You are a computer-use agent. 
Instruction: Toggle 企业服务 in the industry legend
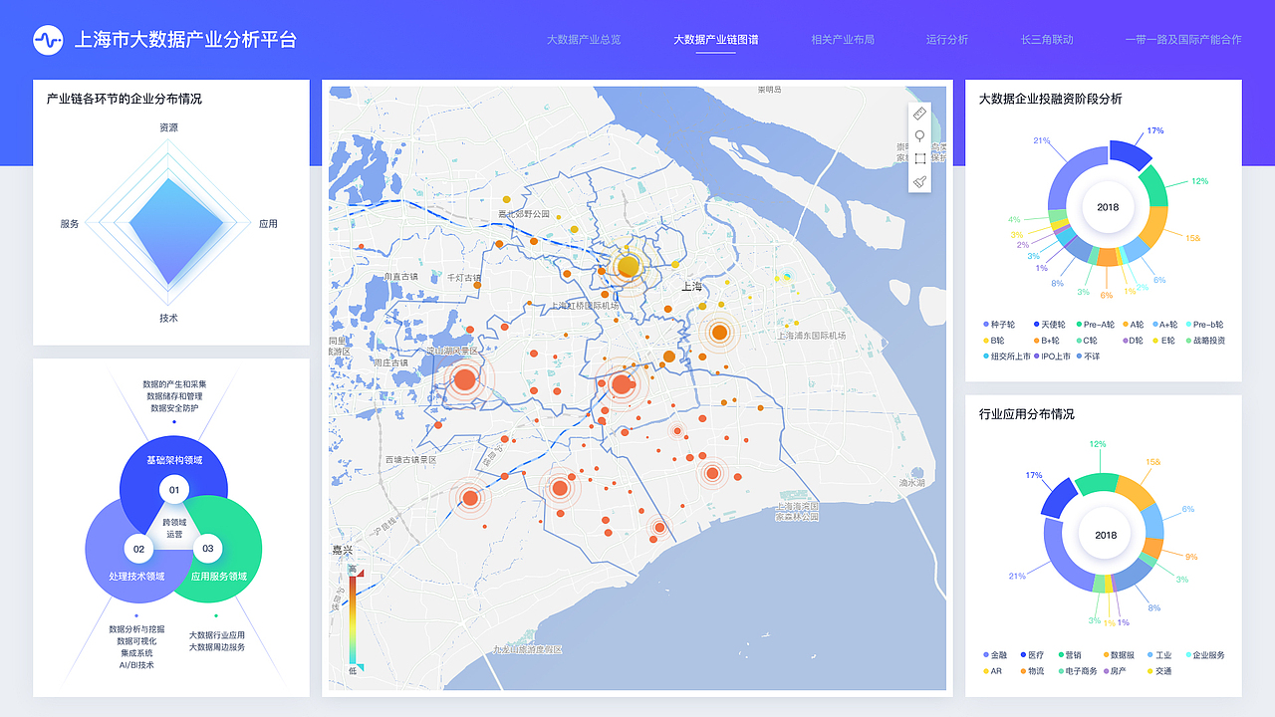(x=1203, y=655)
